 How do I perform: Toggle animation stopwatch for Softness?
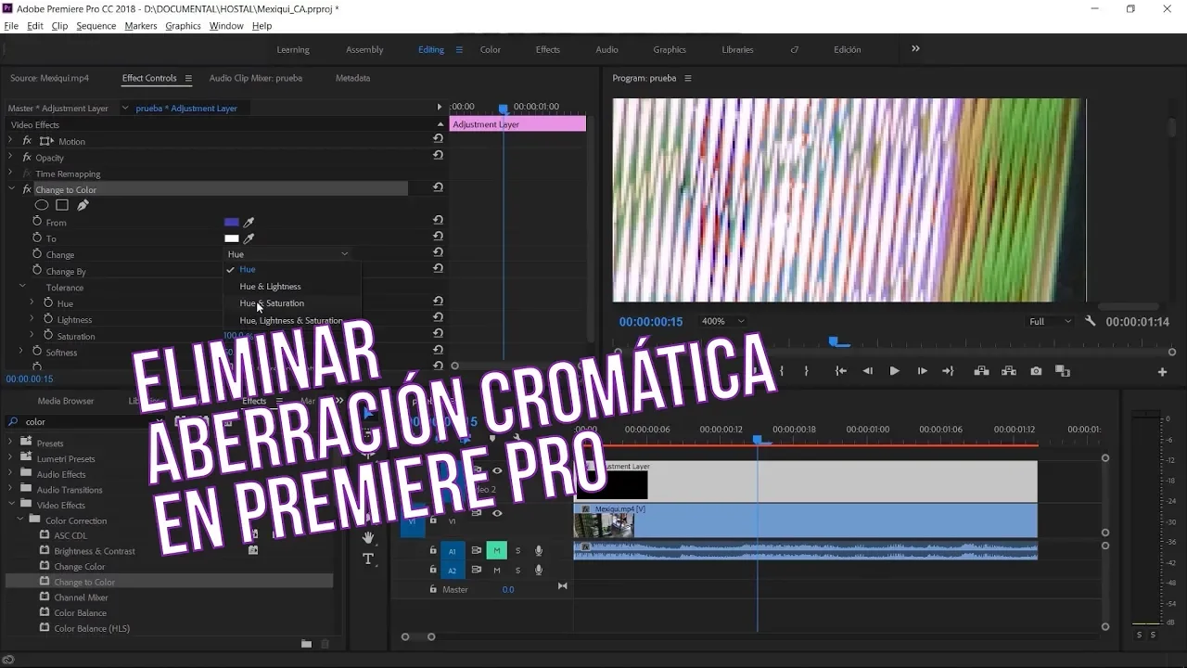37,352
